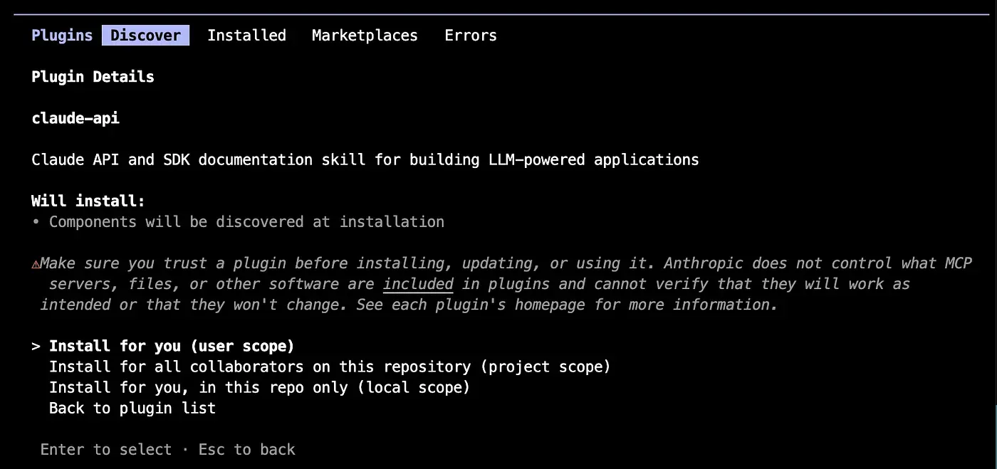Pick Install for you, in this repo only
997x469 pixels.
click(259, 388)
